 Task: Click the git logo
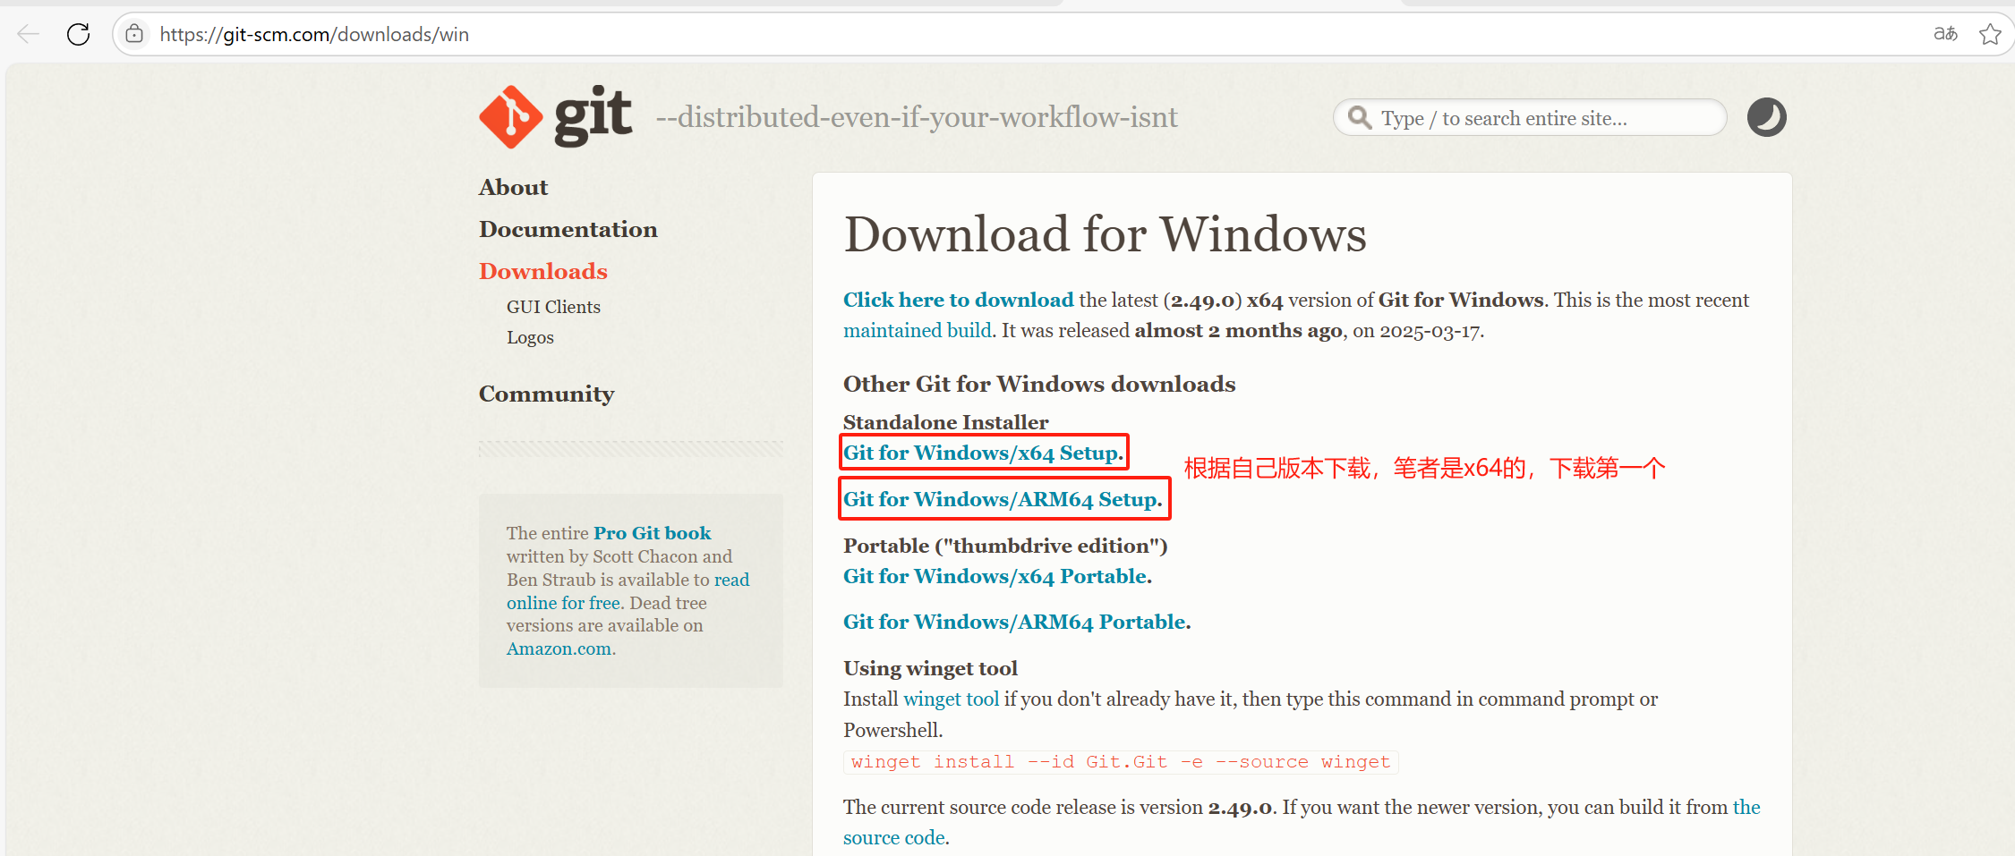[x=555, y=117]
